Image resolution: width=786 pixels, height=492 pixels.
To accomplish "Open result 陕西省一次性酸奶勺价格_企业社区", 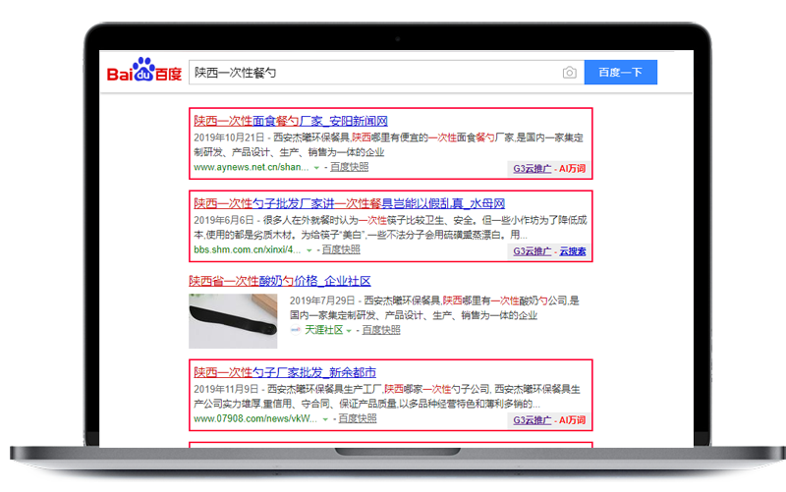I will coord(280,281).
